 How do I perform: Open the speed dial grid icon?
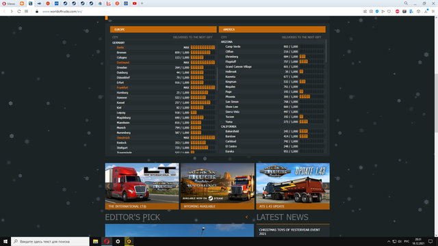26,12
